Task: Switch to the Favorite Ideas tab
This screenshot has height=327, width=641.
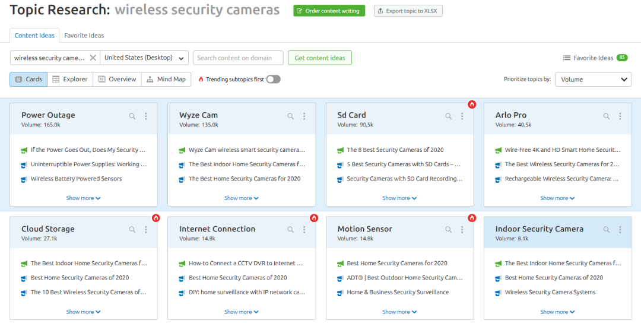Action: (84, 36)
